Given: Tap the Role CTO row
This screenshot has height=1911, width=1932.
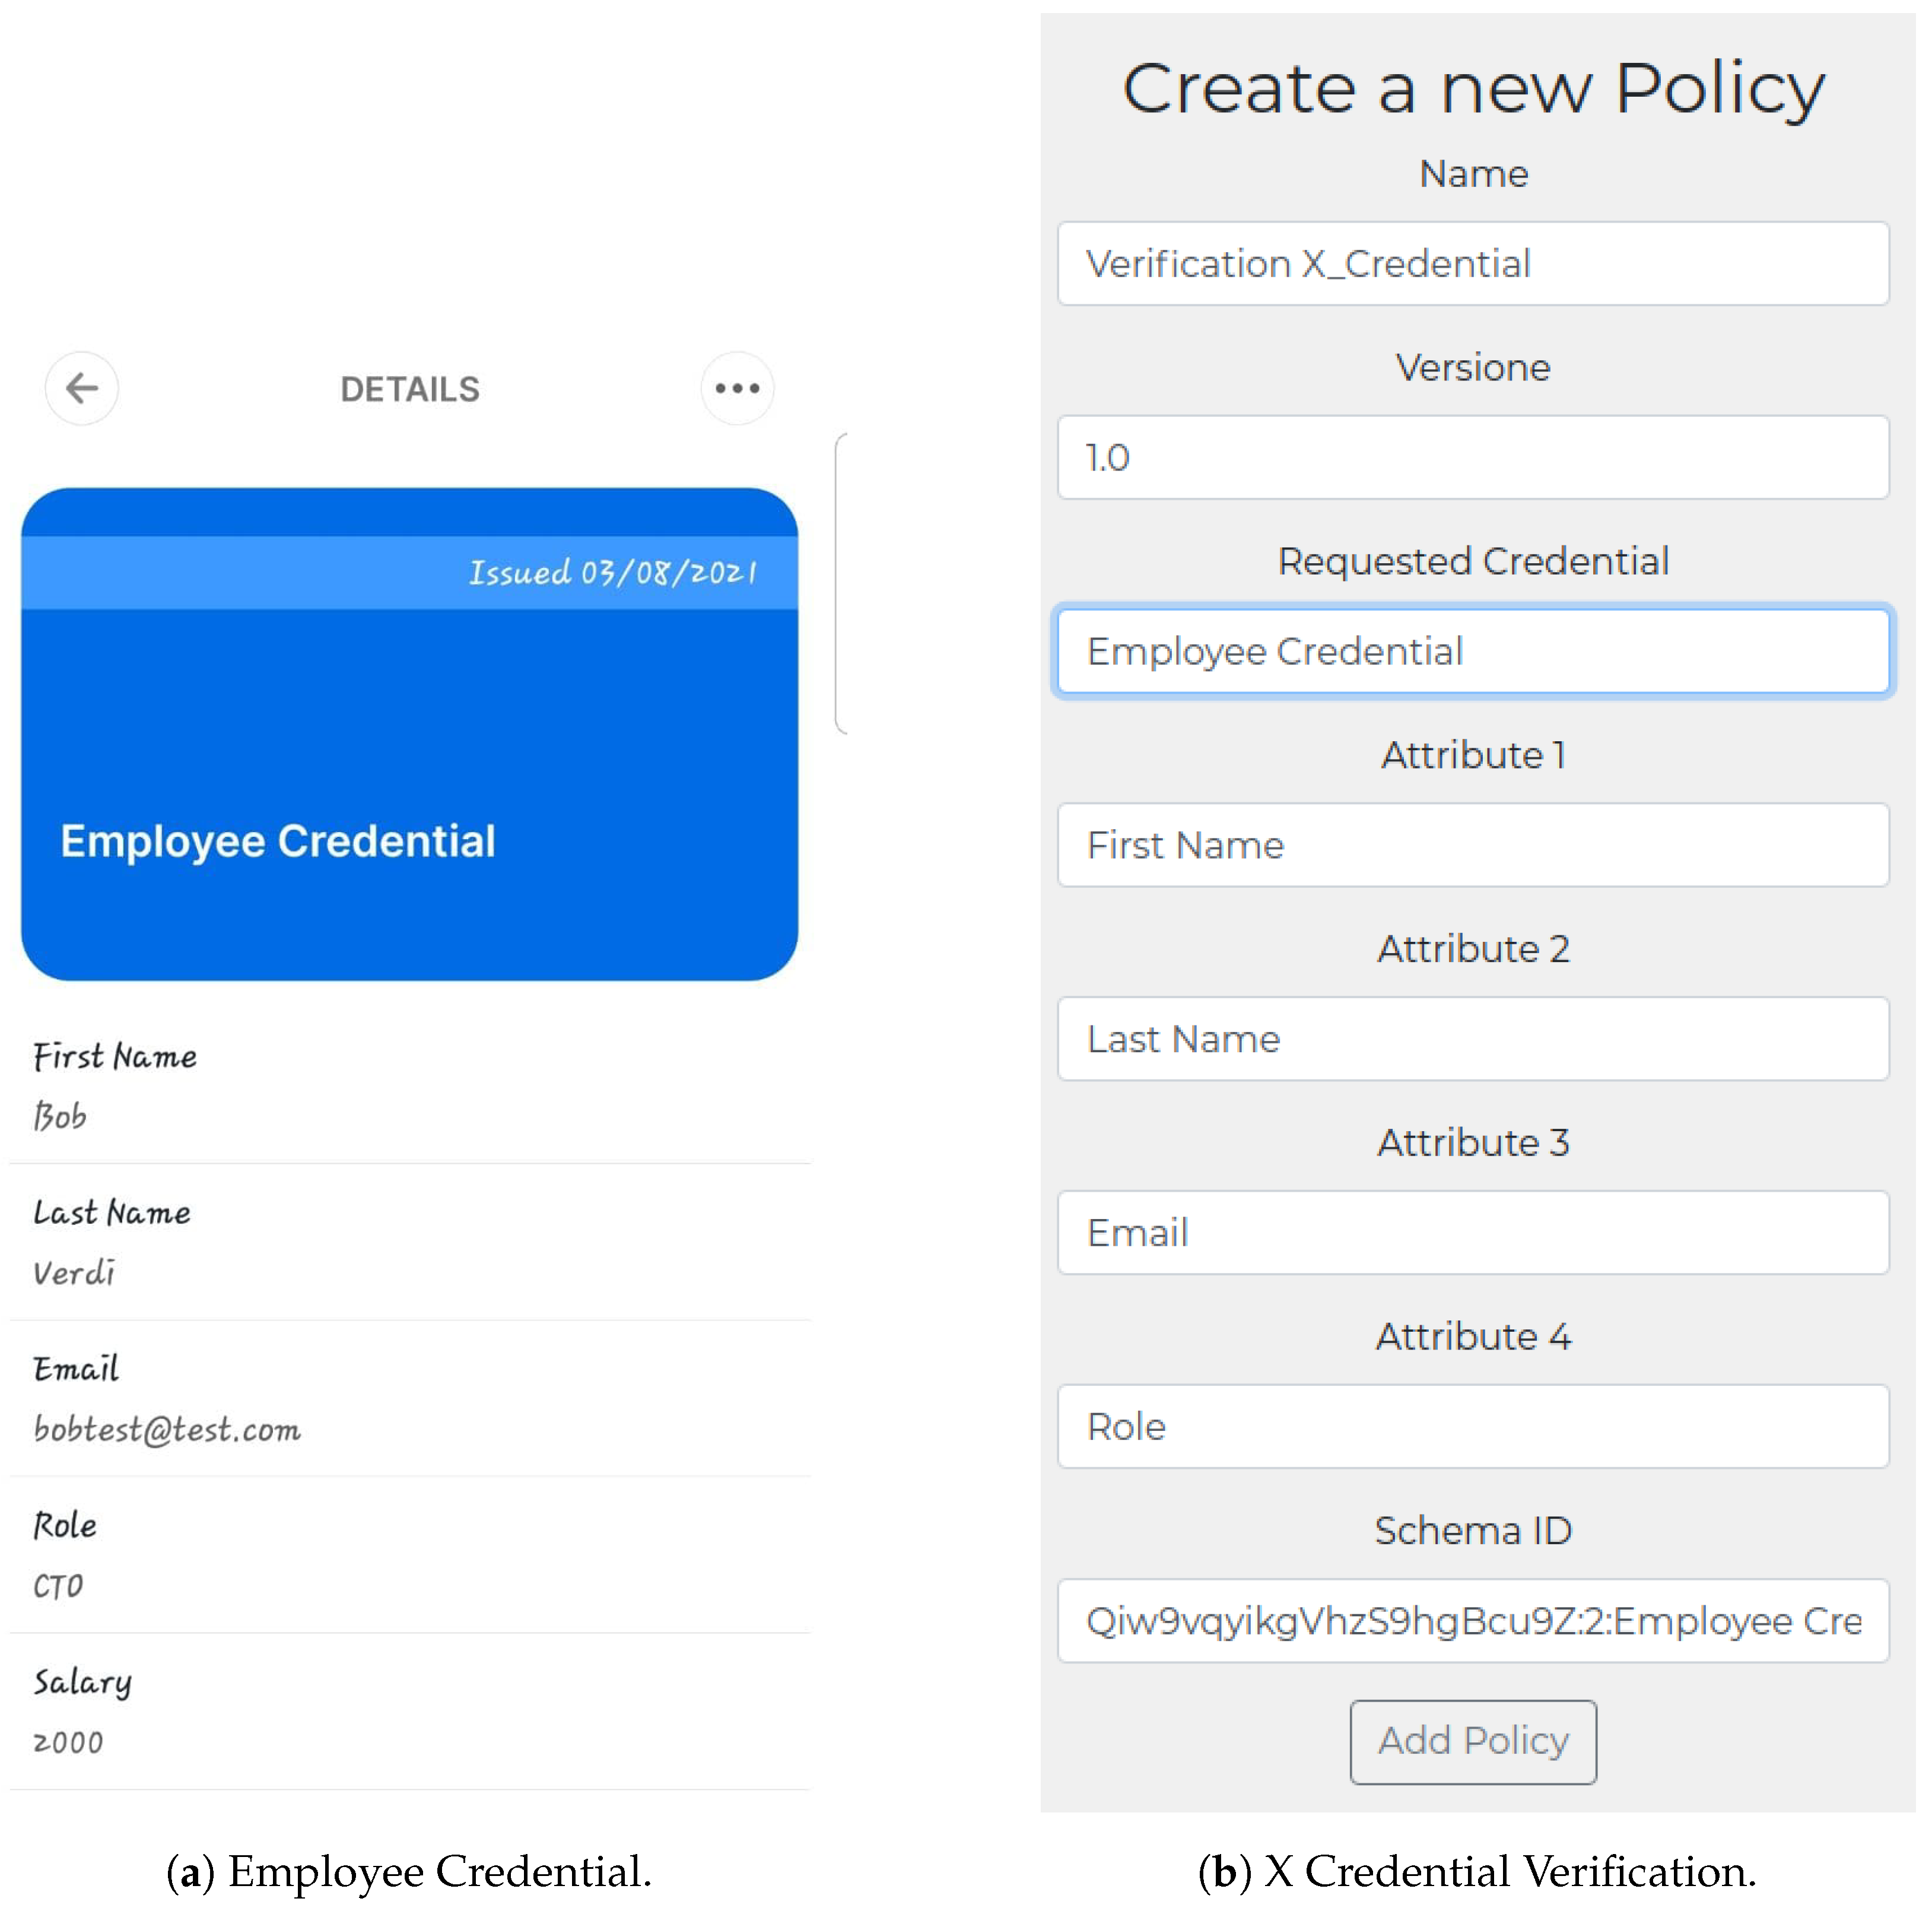Looking at the screenshot, I should [409, 1555].
